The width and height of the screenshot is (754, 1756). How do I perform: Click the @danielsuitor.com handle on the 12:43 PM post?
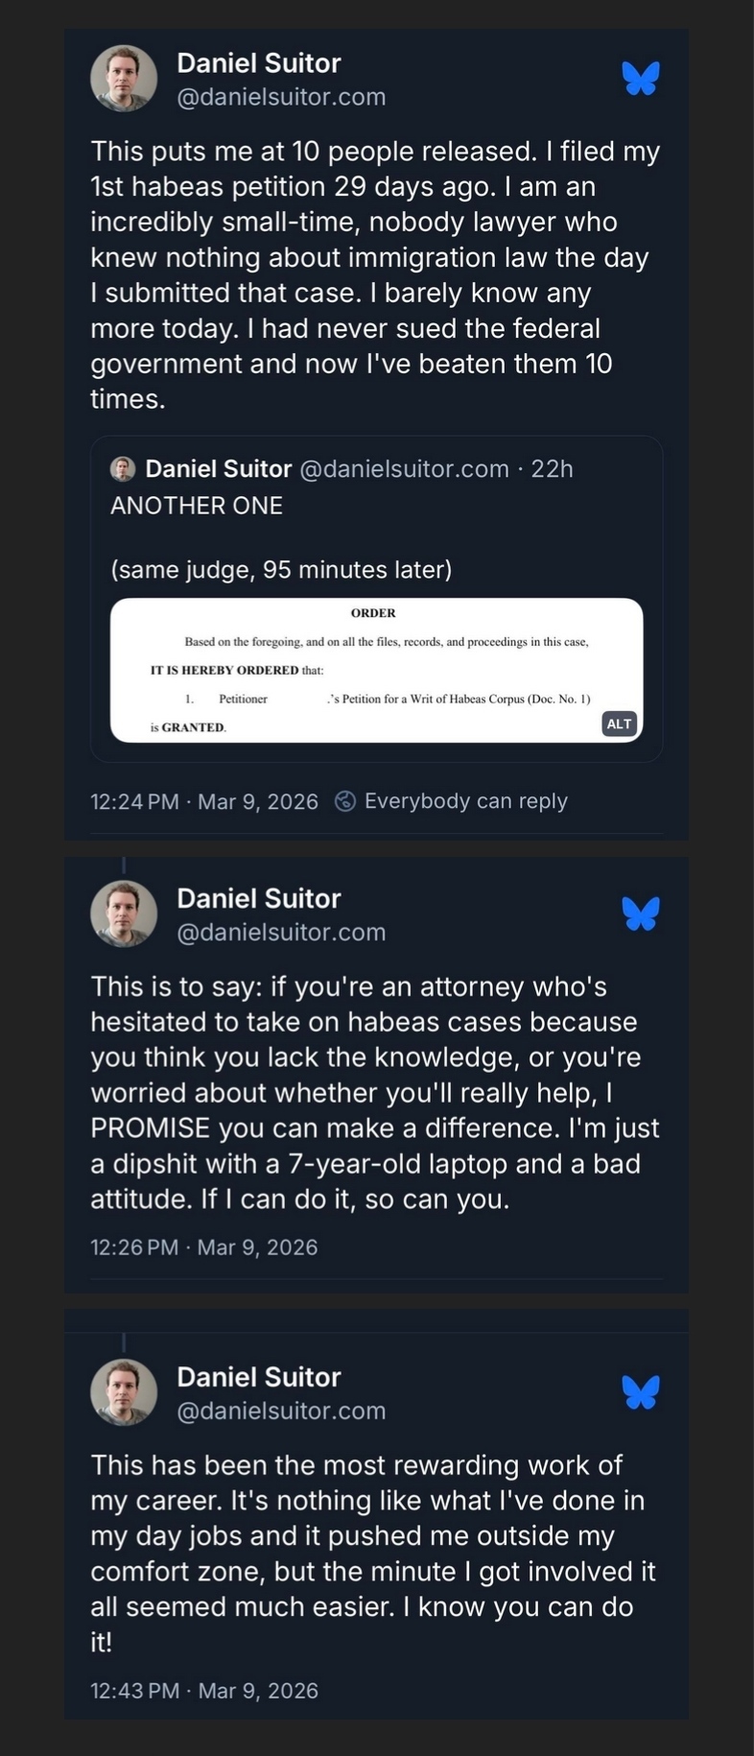click(281, 1412)
